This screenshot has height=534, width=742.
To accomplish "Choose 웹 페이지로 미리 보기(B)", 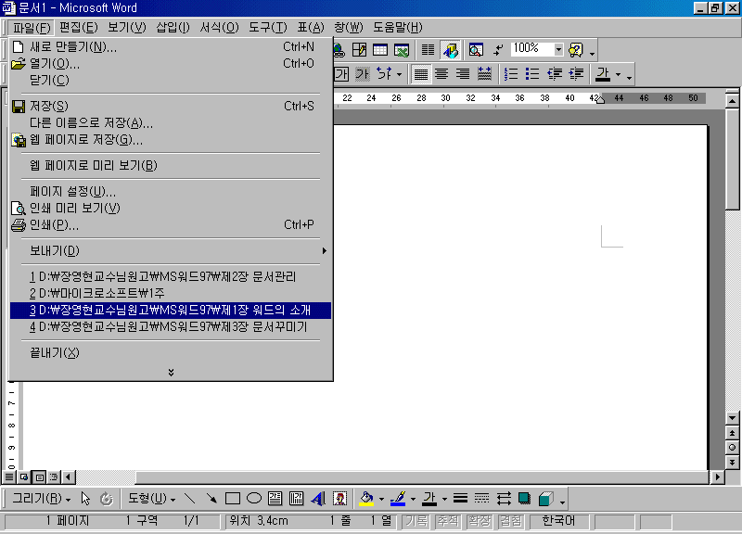I will point(171,166).
